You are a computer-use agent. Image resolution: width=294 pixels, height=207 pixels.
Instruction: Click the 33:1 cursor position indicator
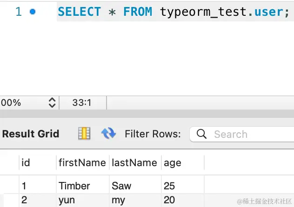pyautogui.click(x=82, y=103)
